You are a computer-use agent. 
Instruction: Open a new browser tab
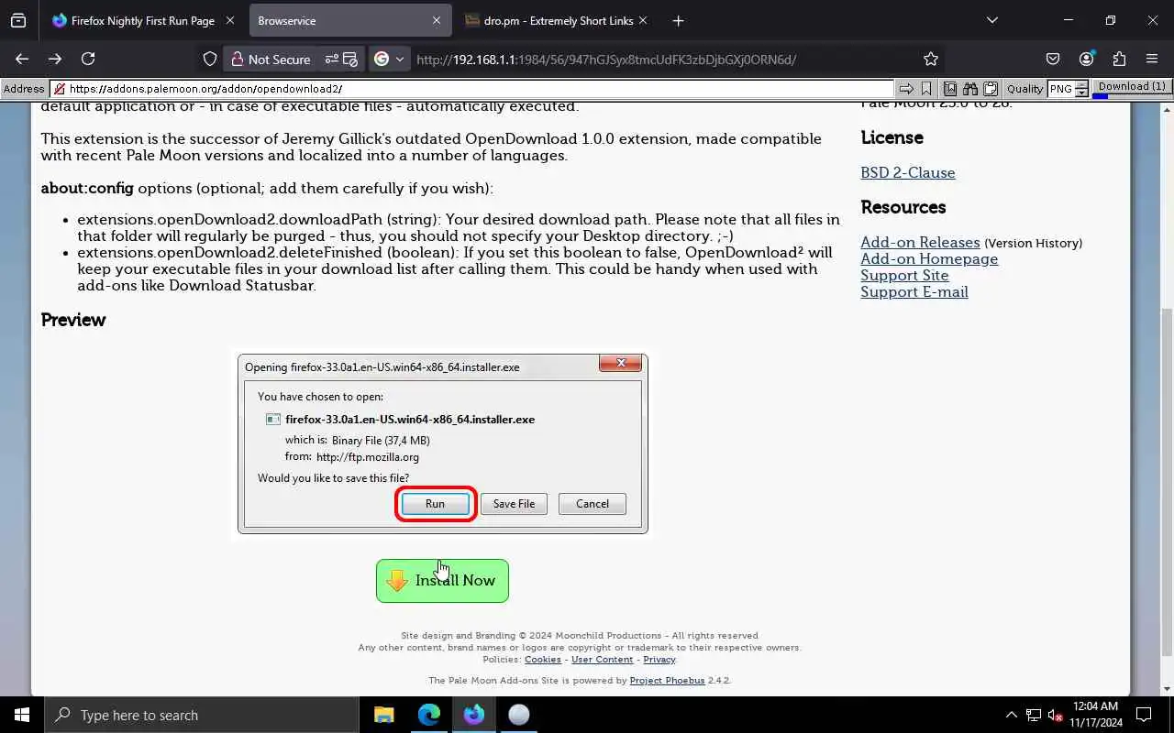click(678, 20)
